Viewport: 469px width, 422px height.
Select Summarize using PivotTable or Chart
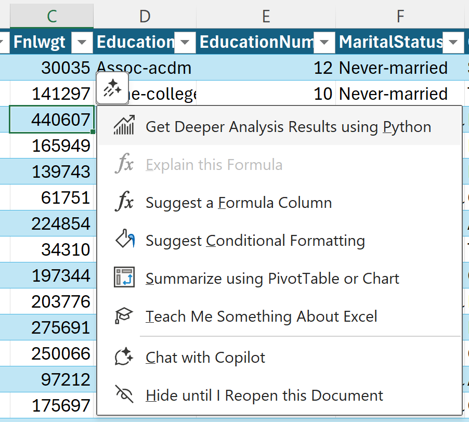coord(272,279)
